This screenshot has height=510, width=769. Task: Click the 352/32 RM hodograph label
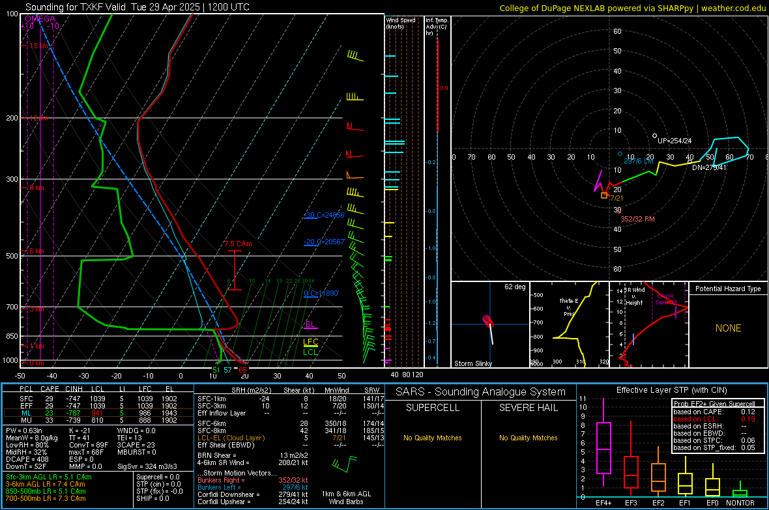[637, 220]
